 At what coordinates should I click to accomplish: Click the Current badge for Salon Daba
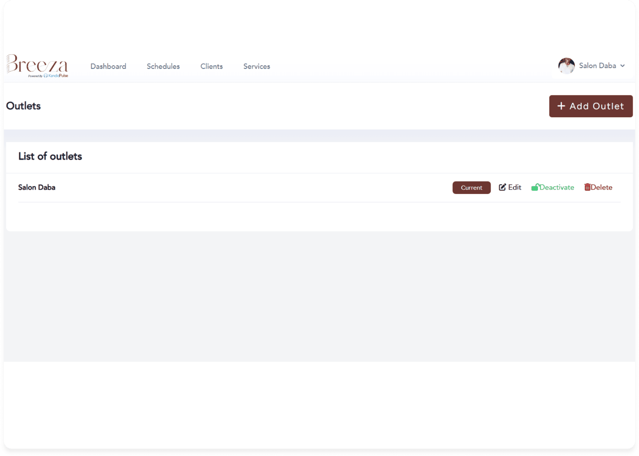(471, 187)
